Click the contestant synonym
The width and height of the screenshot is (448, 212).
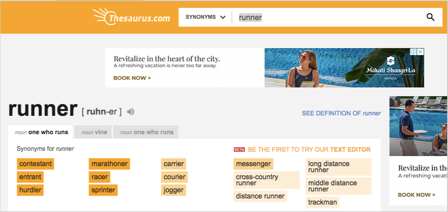point(36,164)
